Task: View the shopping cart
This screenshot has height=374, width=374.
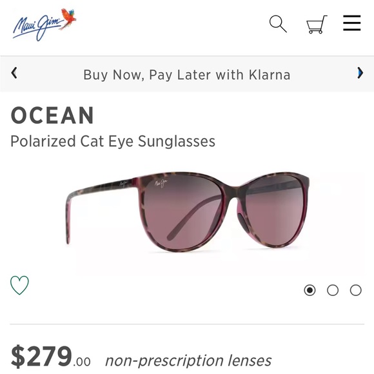Action: [317, 25]
